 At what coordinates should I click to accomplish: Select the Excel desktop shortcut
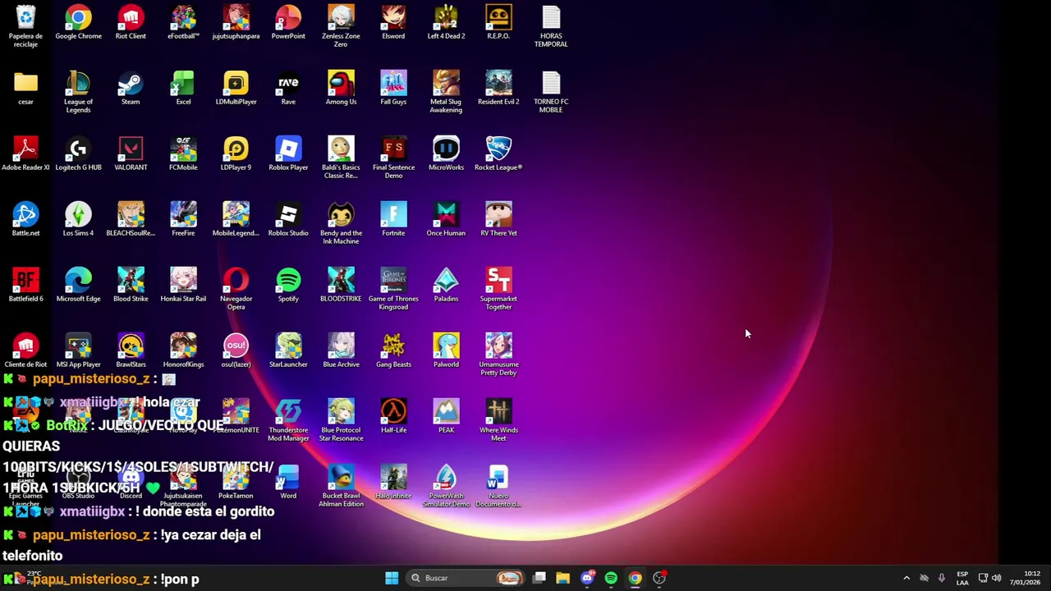click(183, 88)
